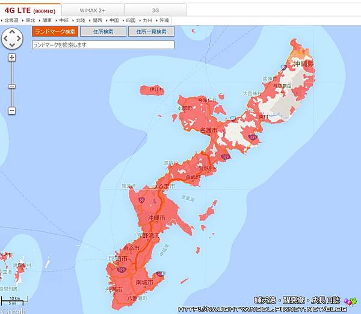Click the 宜野湾市 city label
The image size is (361, 314).
click(148, 236)
